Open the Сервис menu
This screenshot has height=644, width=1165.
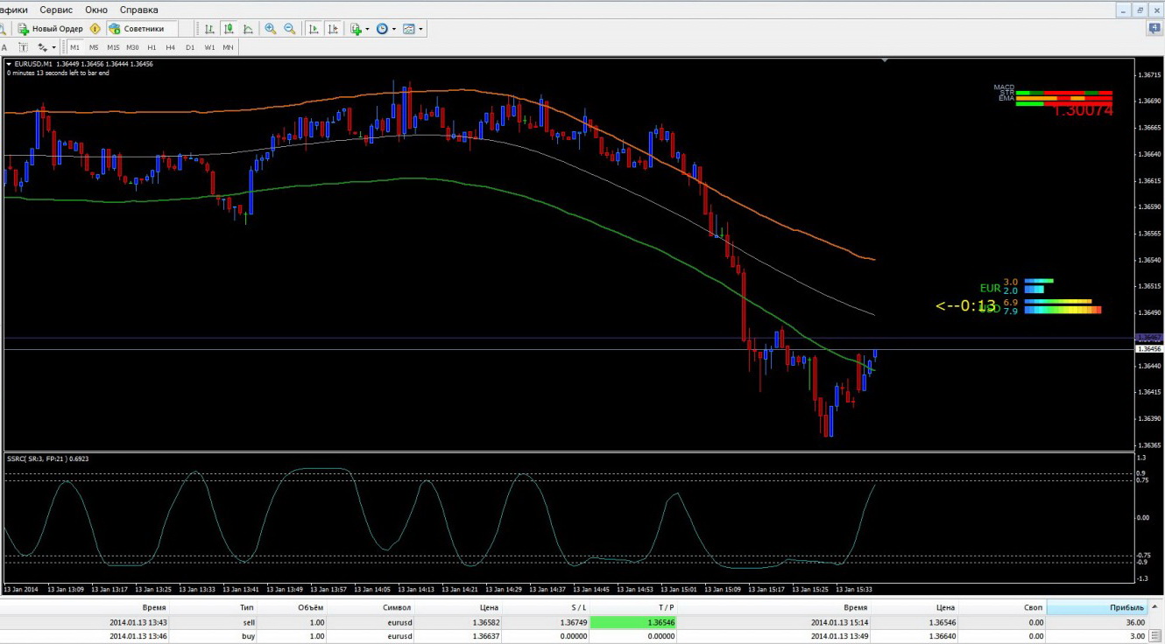point(56,10)
